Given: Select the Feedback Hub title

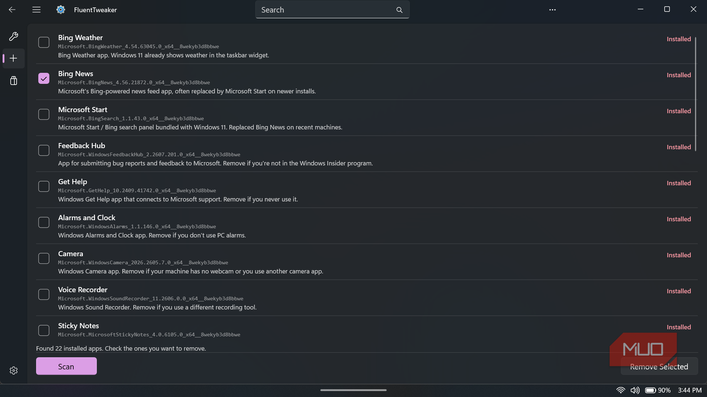Looking at the screenshot, I should tap(82, 146).
